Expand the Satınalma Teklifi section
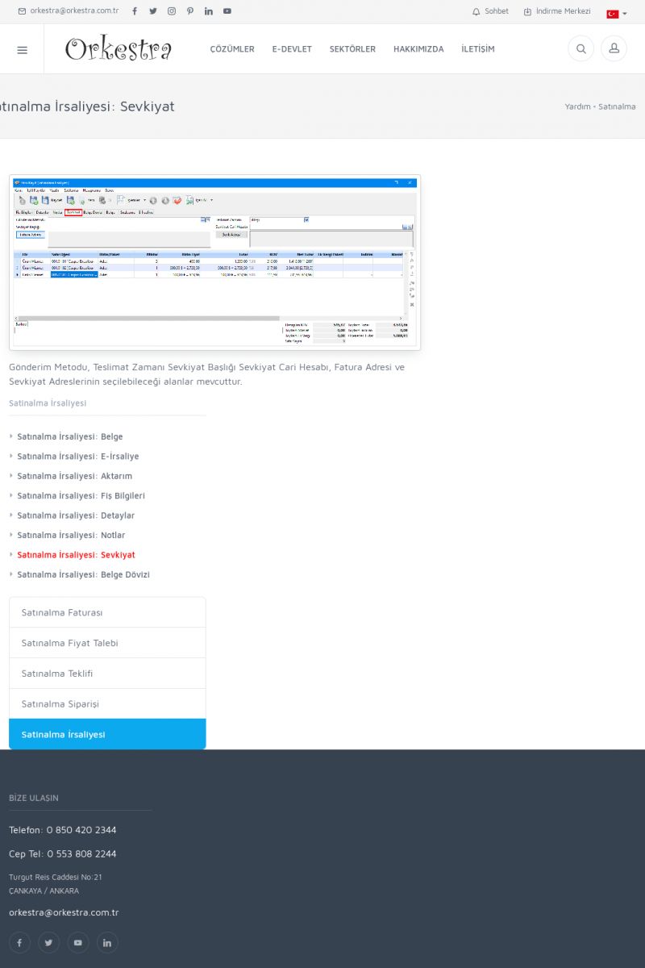Image resolution: width=645 pixels, height=968 pixels. pos(107,674)
